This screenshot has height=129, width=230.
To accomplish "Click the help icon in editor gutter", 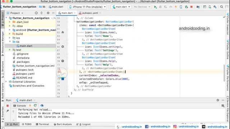I will 63,61.
